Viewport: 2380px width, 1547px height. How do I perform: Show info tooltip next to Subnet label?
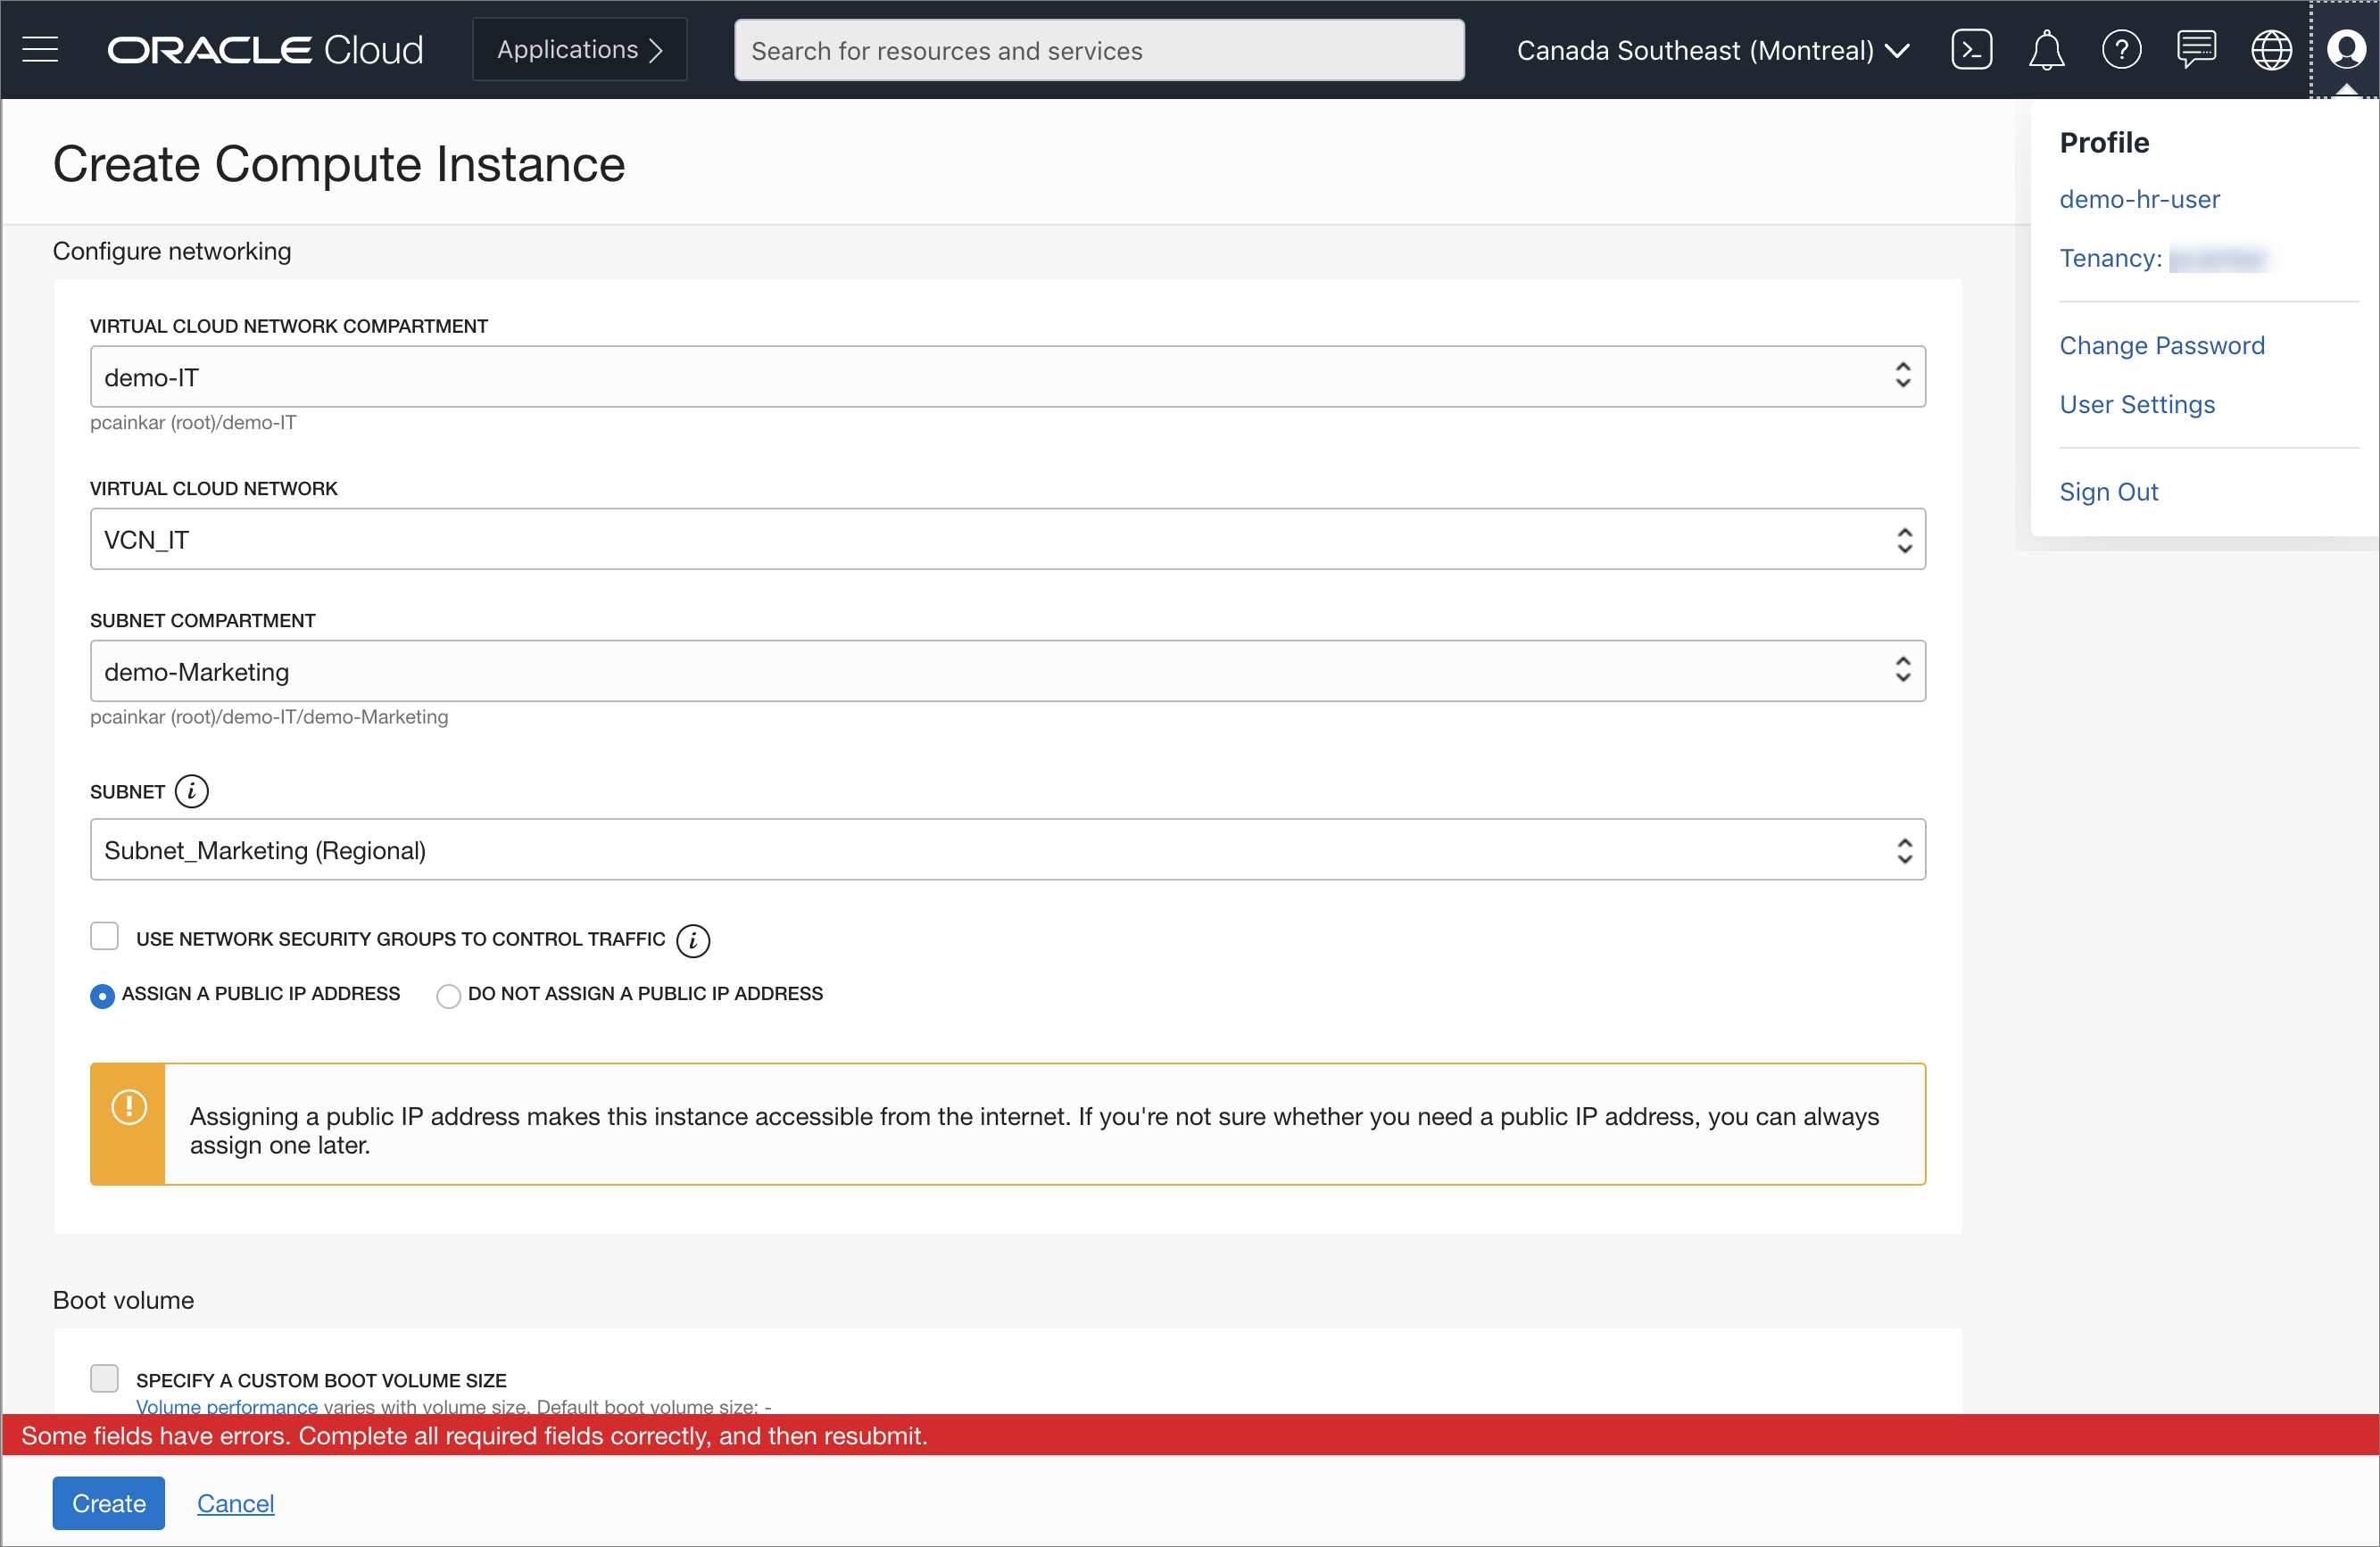(x=191, y=792)
